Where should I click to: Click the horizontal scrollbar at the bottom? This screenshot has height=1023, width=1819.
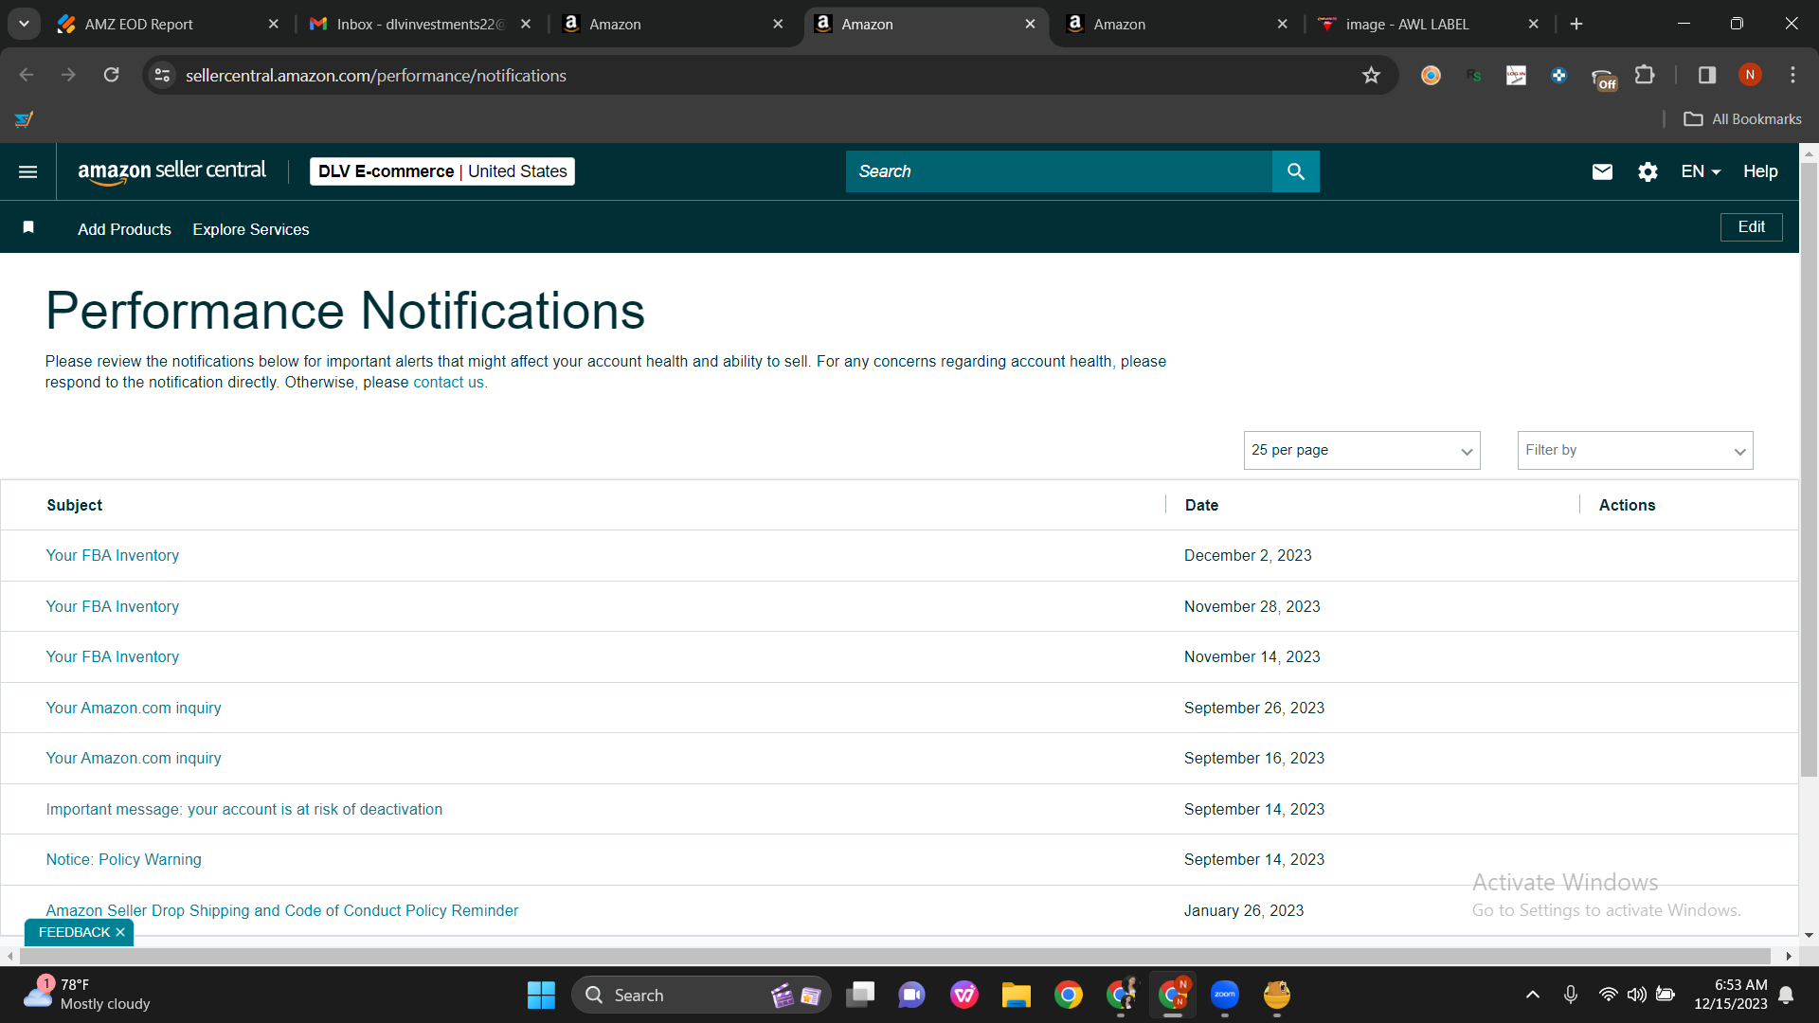[894, 956]
